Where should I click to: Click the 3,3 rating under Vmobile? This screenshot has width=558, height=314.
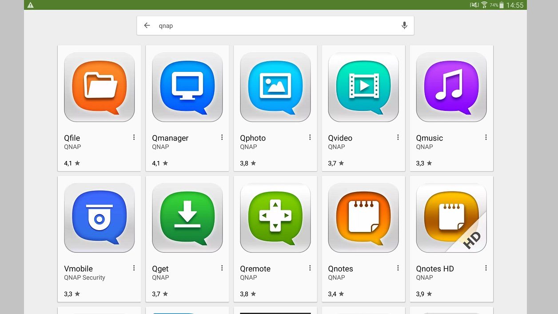72,294
